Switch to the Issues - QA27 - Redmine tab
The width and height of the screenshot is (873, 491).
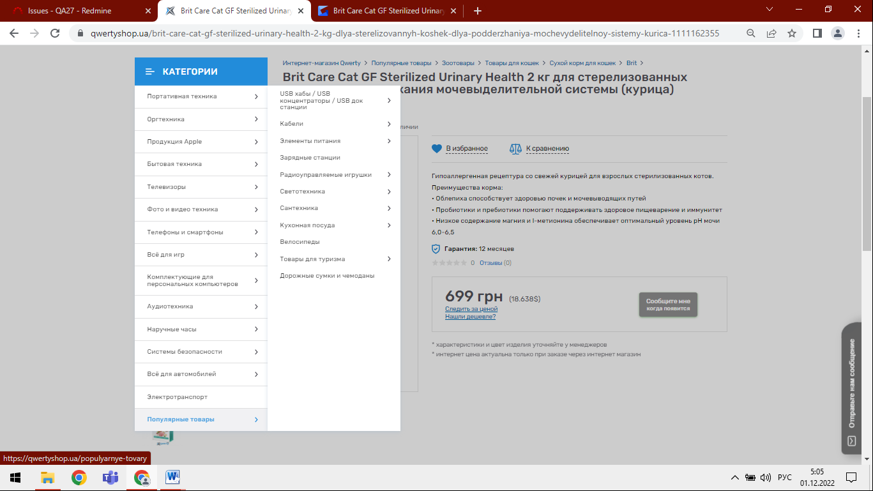79,11
